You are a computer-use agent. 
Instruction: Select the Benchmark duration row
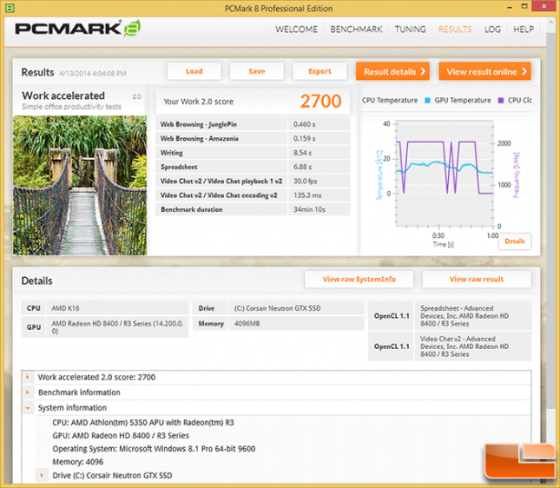[253, 209]
